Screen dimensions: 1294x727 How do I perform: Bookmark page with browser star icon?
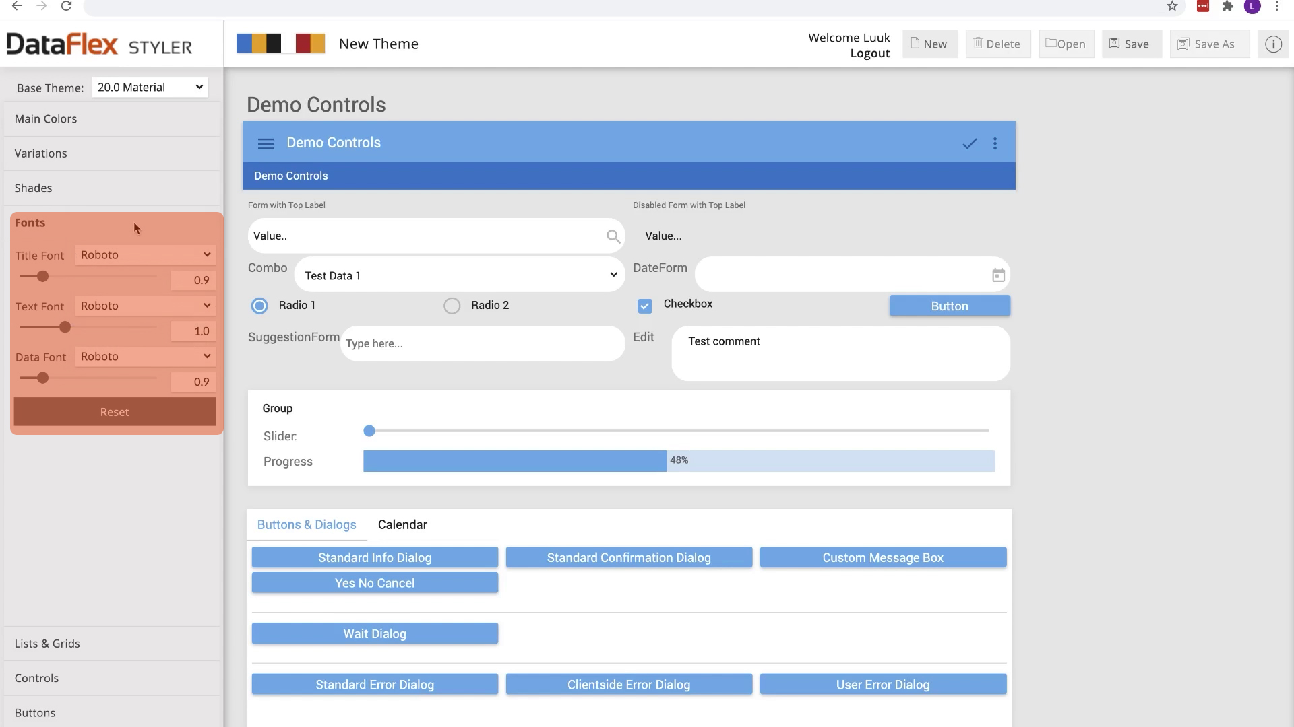point(1172,7)
